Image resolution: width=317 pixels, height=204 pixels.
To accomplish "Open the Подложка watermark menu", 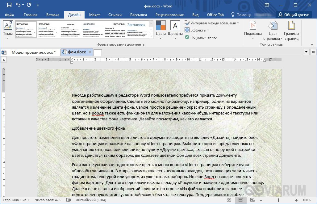I will pyautogui.click(x=253, y=30).
